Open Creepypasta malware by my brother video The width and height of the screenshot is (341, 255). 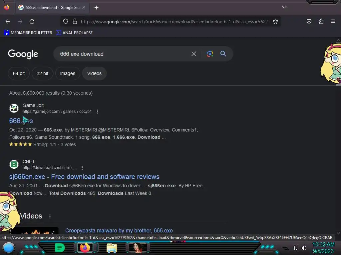[119, 230]
